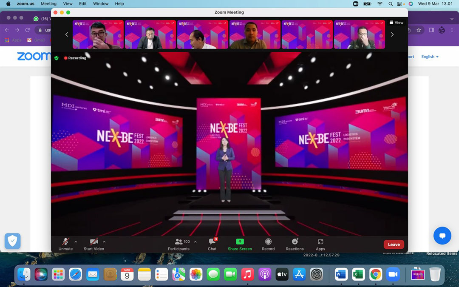Image resolution: width=459 pixels, height=287 pixels.
Task: Open Chrome side panel icon
Action: (x=431, y=30)
